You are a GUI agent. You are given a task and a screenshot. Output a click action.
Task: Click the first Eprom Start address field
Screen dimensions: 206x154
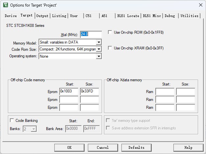coord(68,92)
